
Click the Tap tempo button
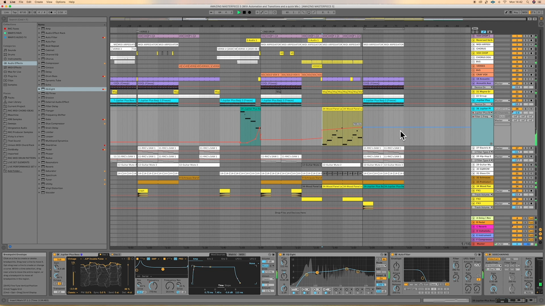click(x=15, y=12)
